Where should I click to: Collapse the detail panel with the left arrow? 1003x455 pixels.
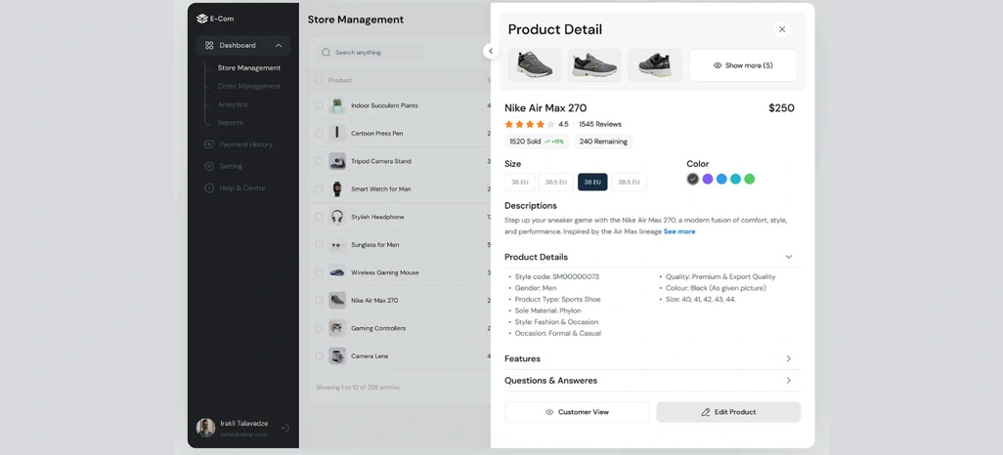click(491, 51)
